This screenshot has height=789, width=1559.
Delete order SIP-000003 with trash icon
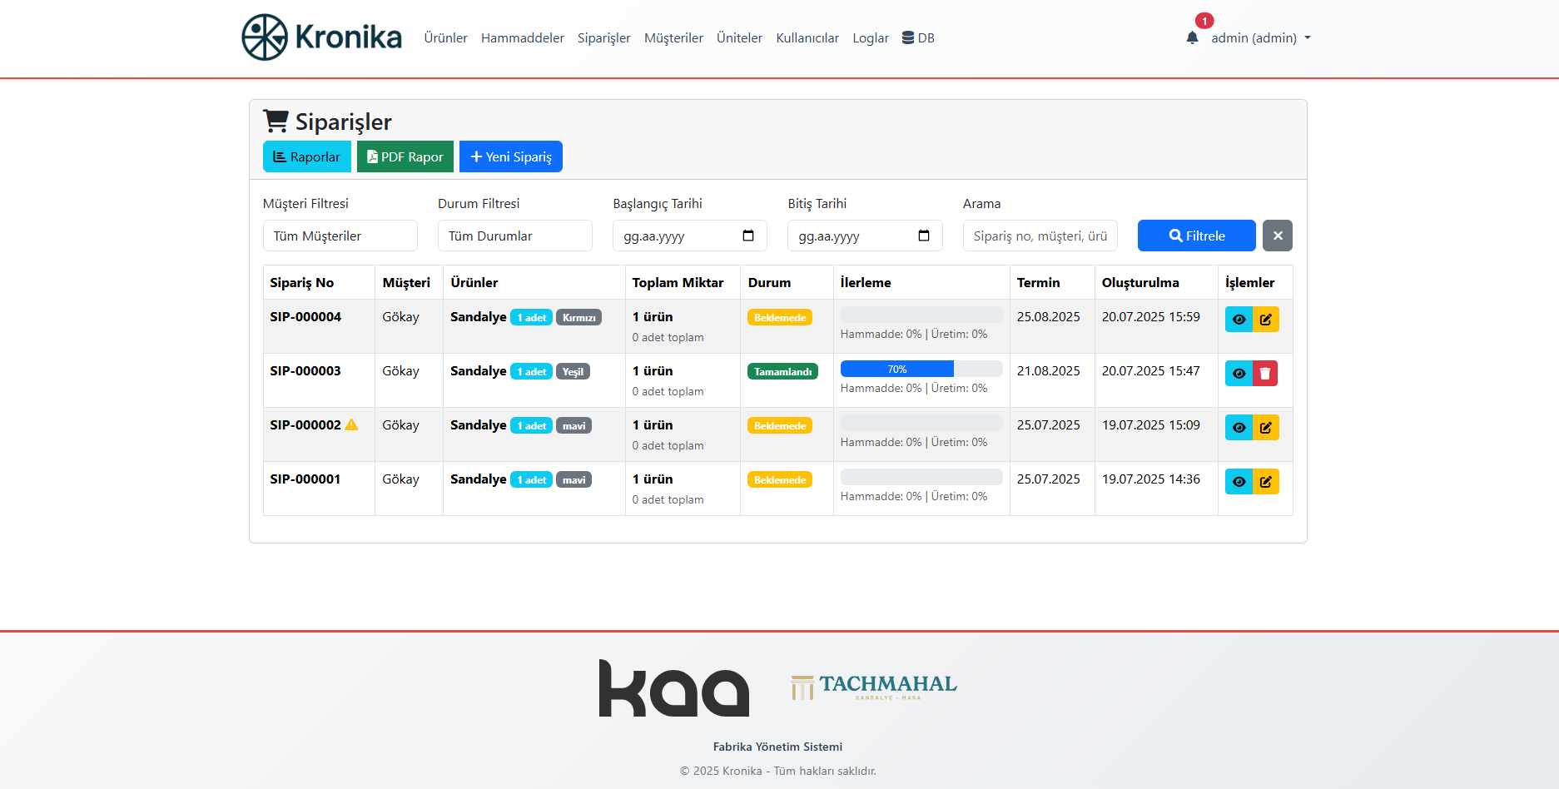pos(1265,374)
